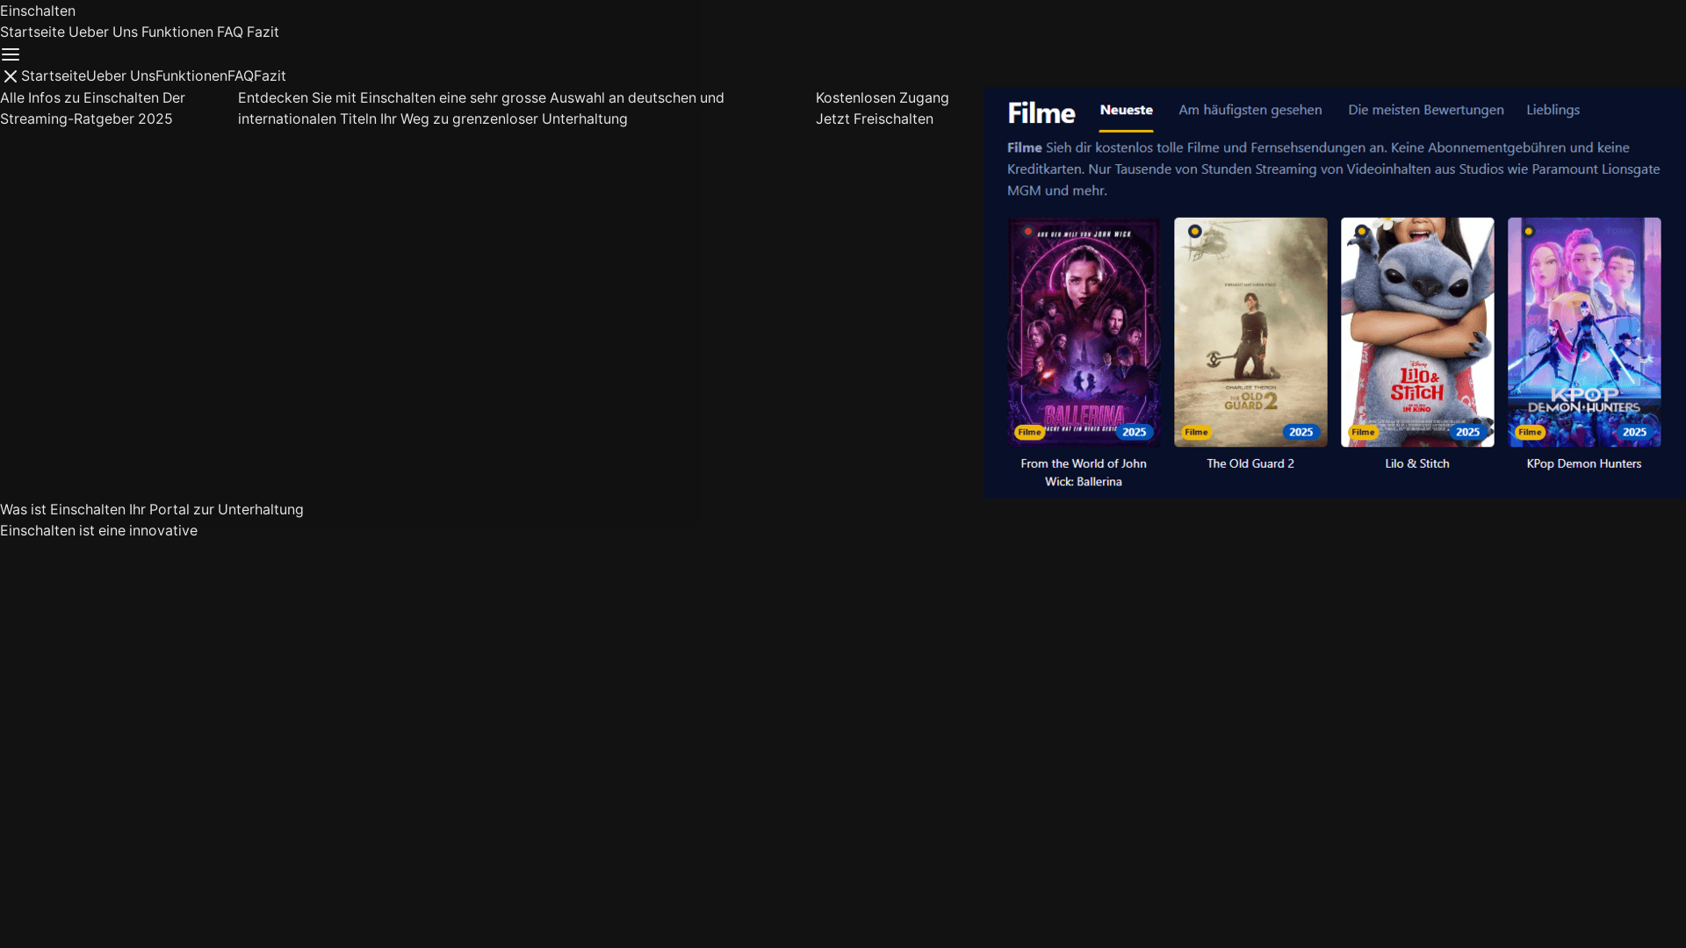Click the 2025 badge on Ballerina poster
The width and height of the screenshot is (1686, 948).
coord(1135,432)
